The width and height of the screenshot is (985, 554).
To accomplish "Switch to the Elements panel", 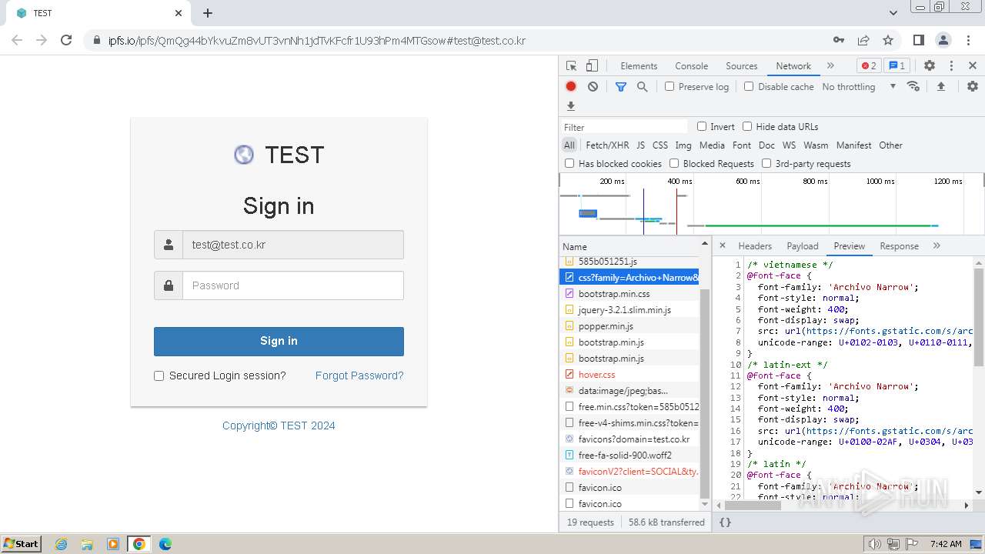I will click(639, 66).
